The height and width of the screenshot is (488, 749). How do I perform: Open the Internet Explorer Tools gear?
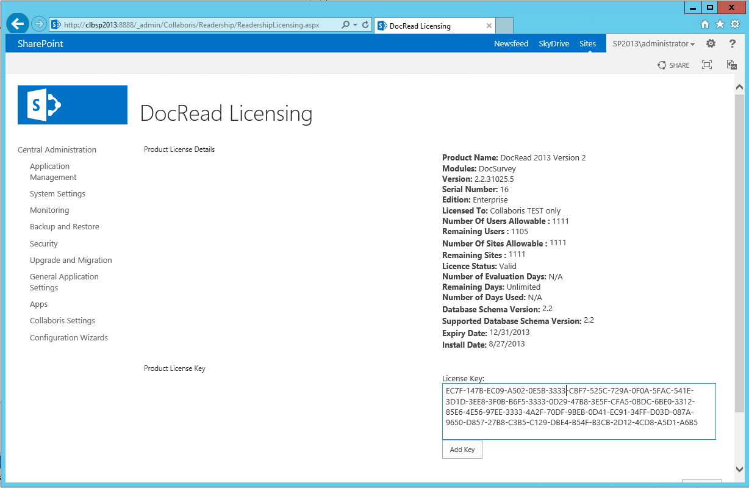pyautogui.click(x=734, y=24)
